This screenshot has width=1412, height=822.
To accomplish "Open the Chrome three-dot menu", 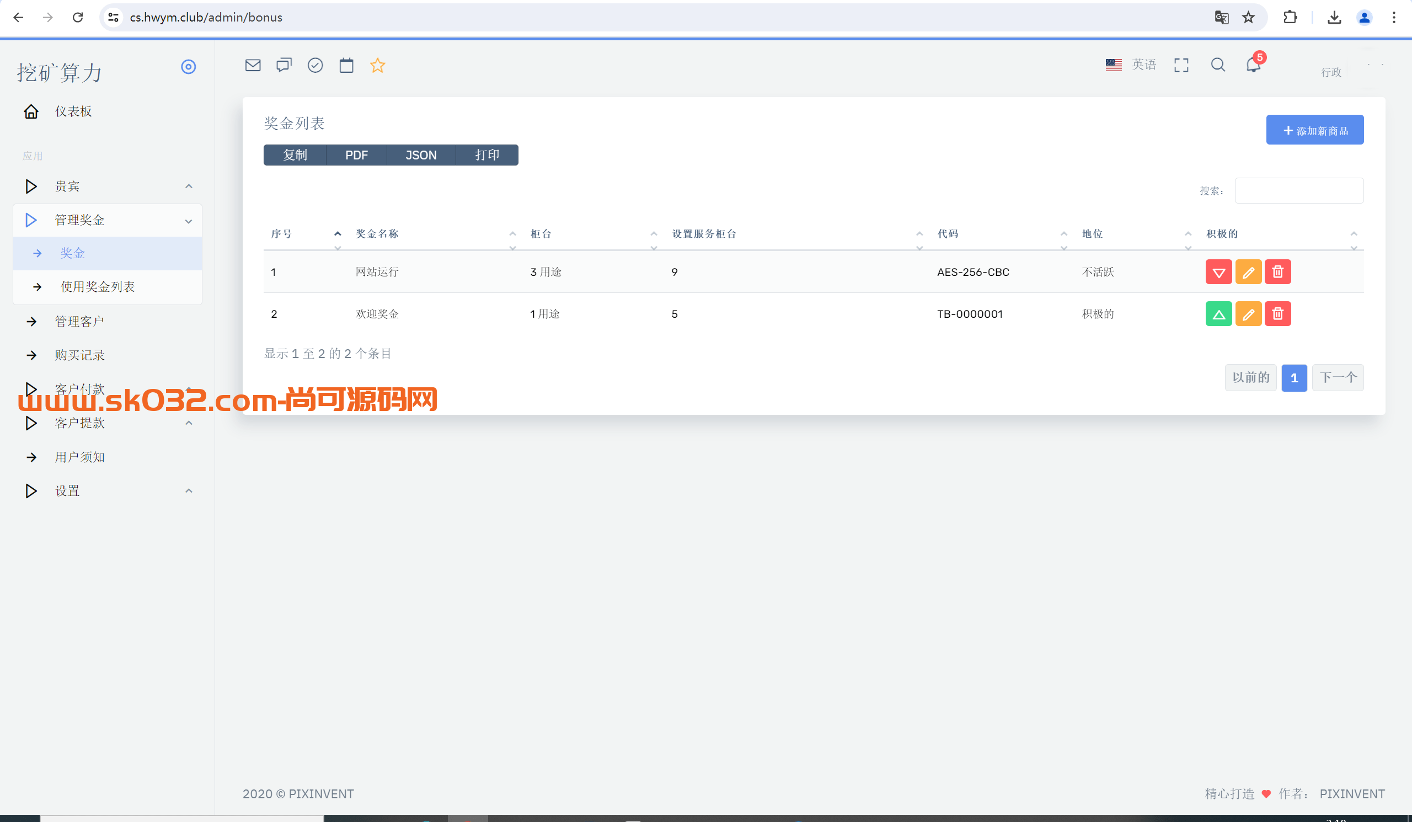I will coord(1394,17).
